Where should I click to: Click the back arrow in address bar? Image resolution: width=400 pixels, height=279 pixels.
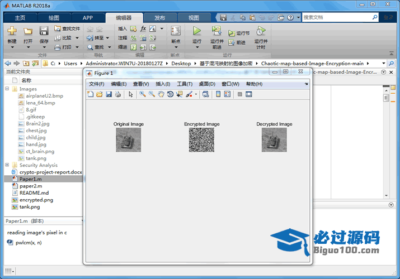tap(8, 63)
